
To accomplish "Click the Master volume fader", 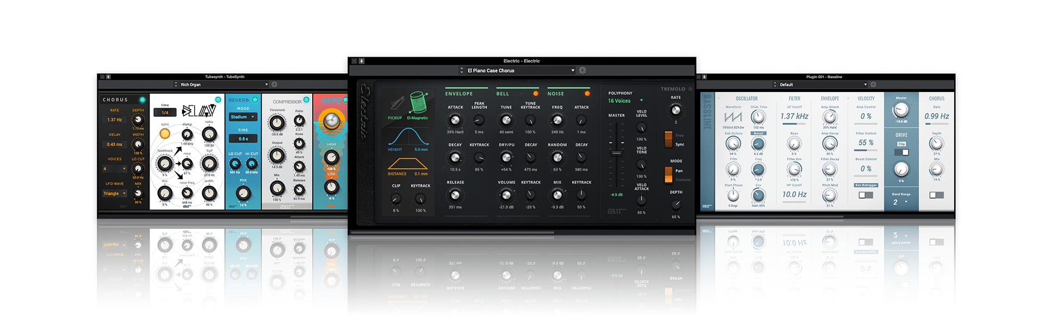I will pos(616,152).
